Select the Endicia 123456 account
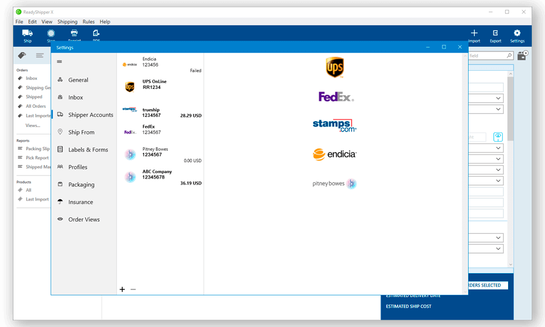 click(161, 65)
